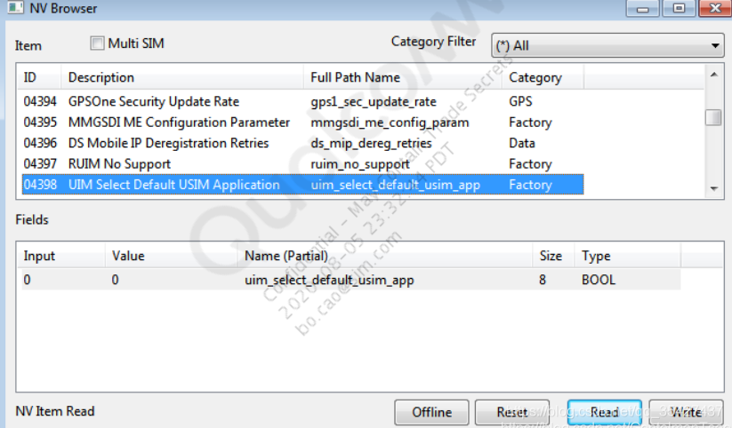Click the ruim_no_support path cell

(x=360, y=164)
